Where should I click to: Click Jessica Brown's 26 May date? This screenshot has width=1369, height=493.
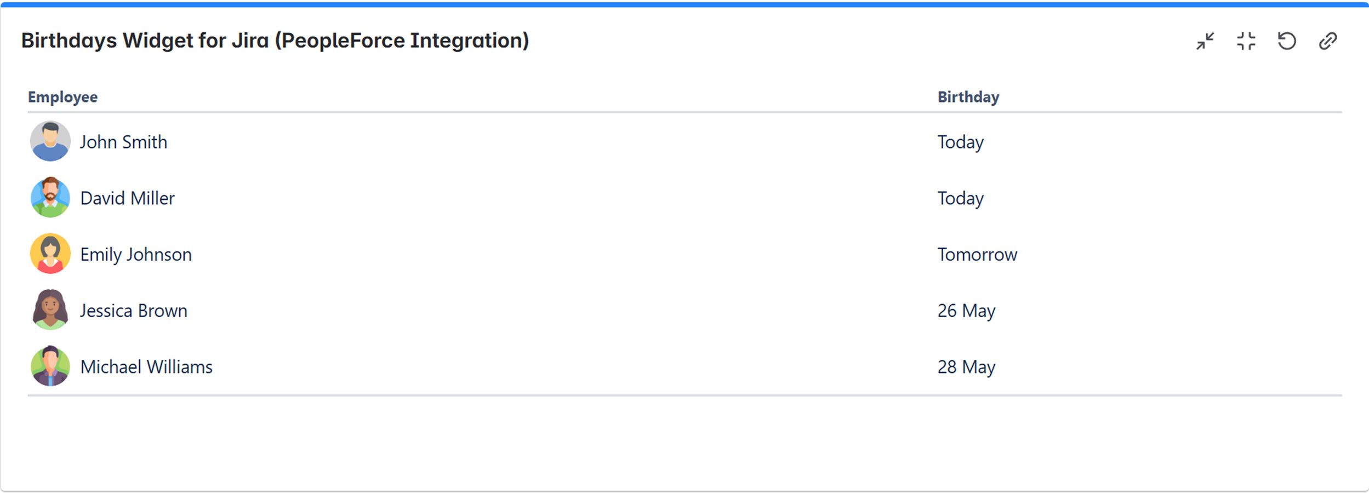(966, 311)
